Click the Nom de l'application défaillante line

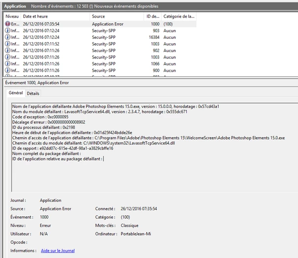116,106
